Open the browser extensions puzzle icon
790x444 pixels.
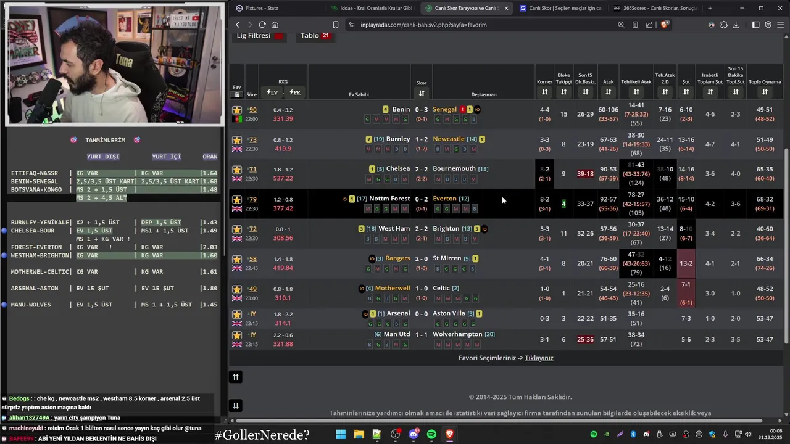723,25
